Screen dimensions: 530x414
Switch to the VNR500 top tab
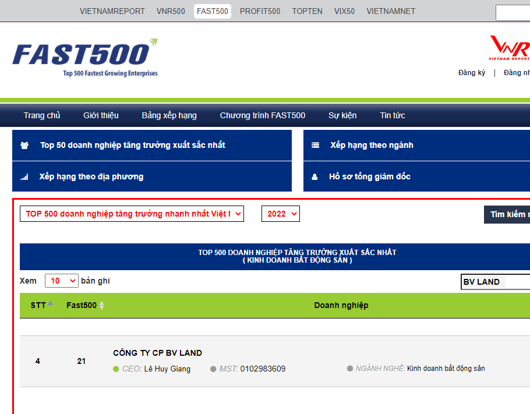point(171,11)
